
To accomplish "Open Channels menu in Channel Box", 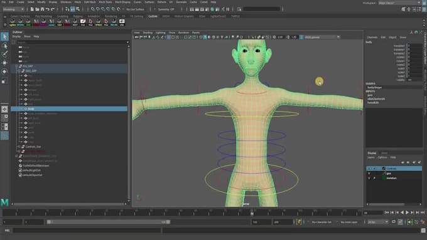I will click(x=372, y=38).
